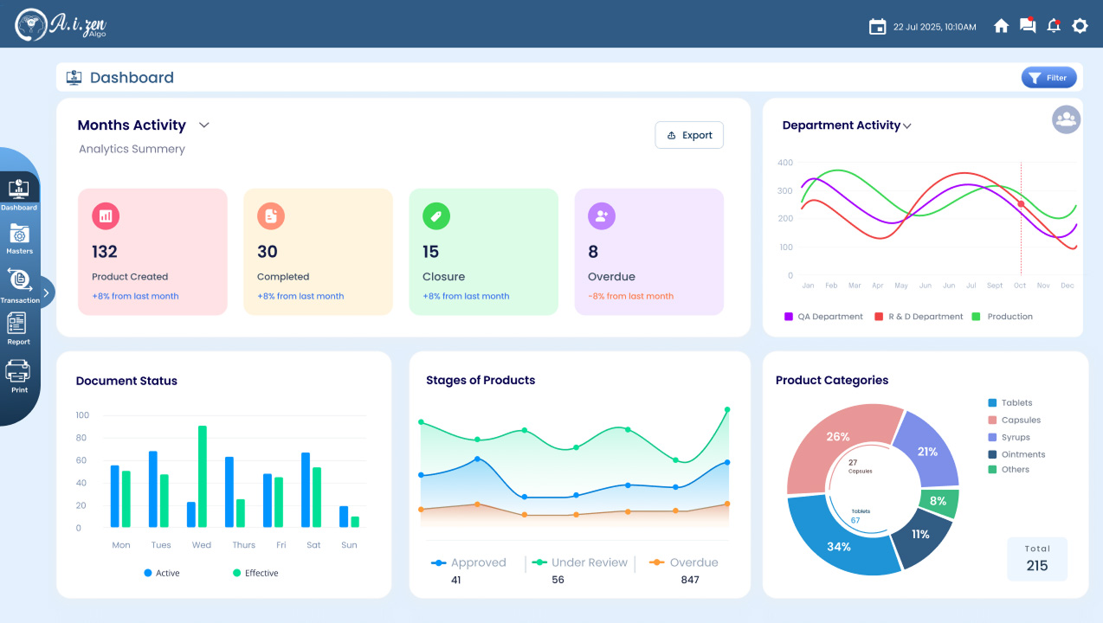
Task: Toggle QA Department legend series
Action: (823, 317)
